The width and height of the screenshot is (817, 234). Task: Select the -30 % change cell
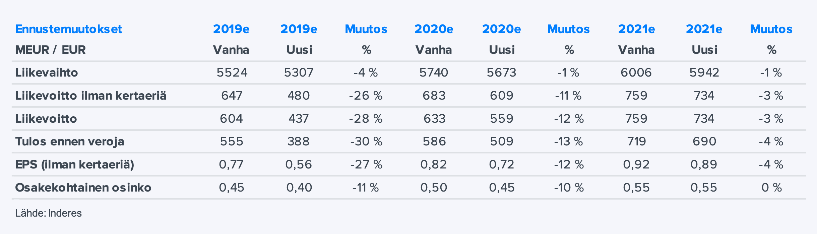click(366, 141)
